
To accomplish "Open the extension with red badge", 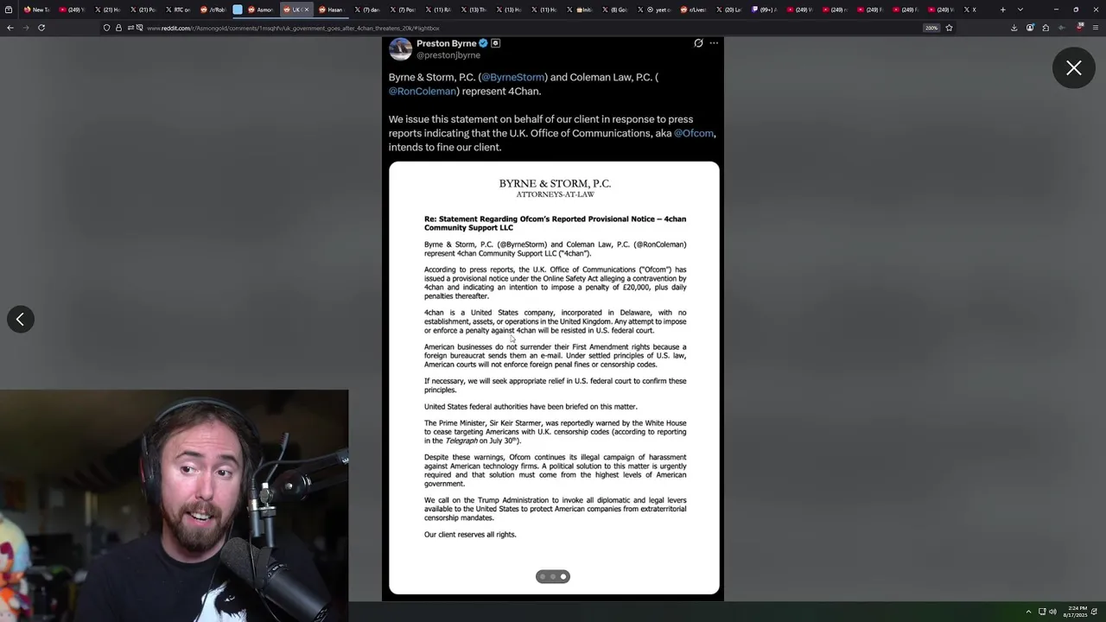I will click(x=1078, y=27).
